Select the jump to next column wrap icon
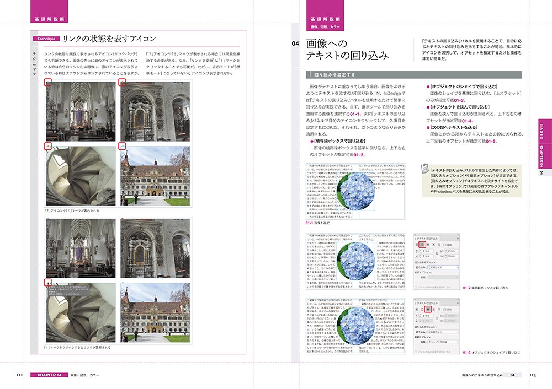This screenshot has width=552, height=389. tap(439, 244)
